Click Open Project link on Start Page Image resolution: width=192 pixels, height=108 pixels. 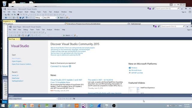pos(17,61)
